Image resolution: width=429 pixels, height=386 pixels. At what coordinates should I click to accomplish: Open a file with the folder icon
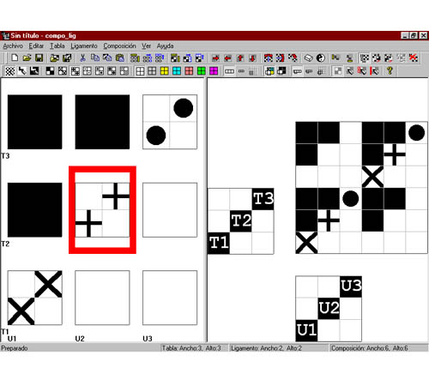27,58
